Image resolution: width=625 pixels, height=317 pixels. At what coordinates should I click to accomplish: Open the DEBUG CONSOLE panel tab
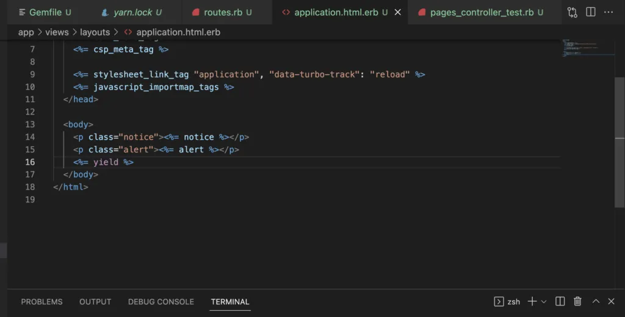161,302
